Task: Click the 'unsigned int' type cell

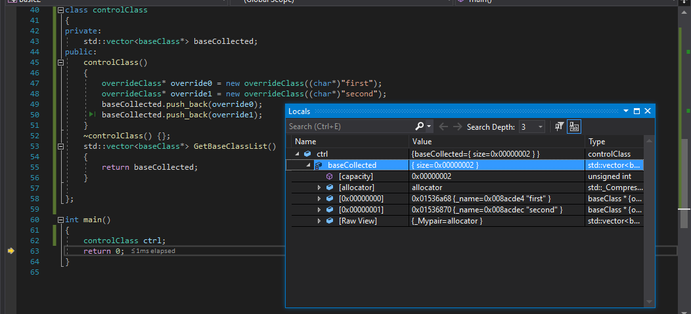Action: coord(610,176)
